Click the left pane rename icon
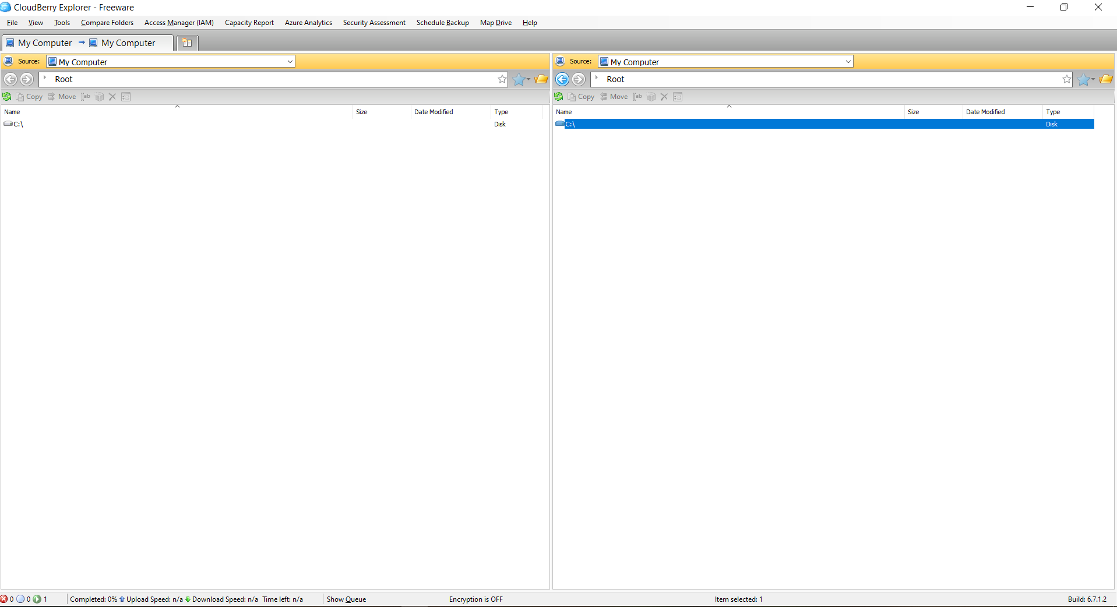Image resolution: width=1117 pixels, height=607 pixels. [x=86, y=97]
